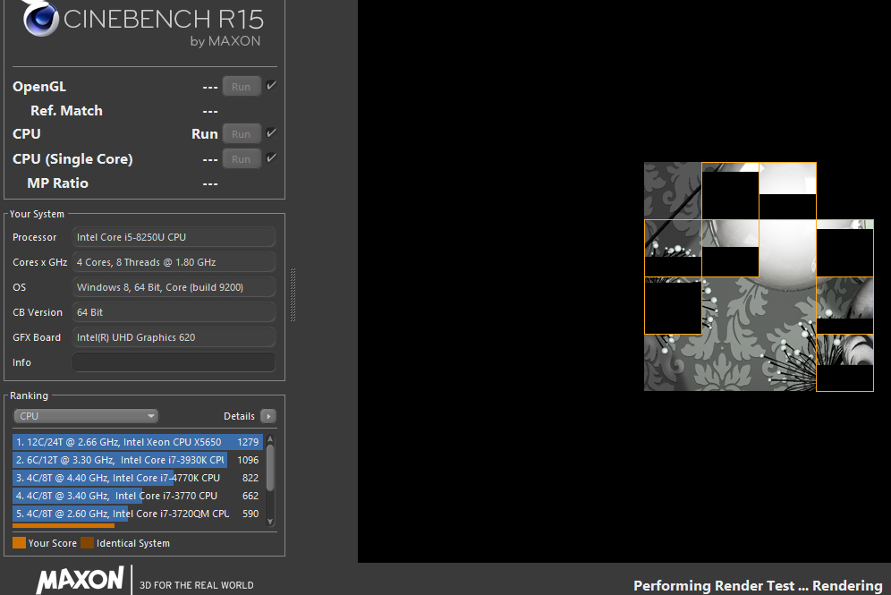Click the CINEBENCH R15 title text
The width and height of the screenshot is (891, 595).
tap(164, 20)
